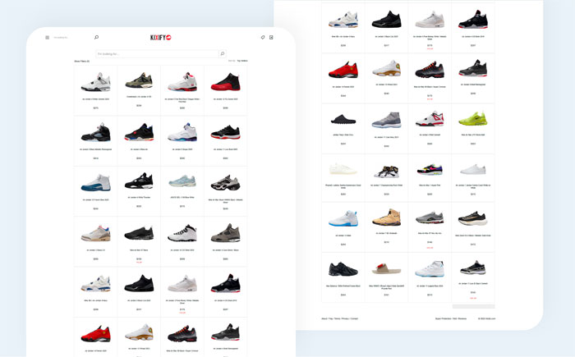
Task: Open the hamburger menu in header
Action: tap(47, 37)
